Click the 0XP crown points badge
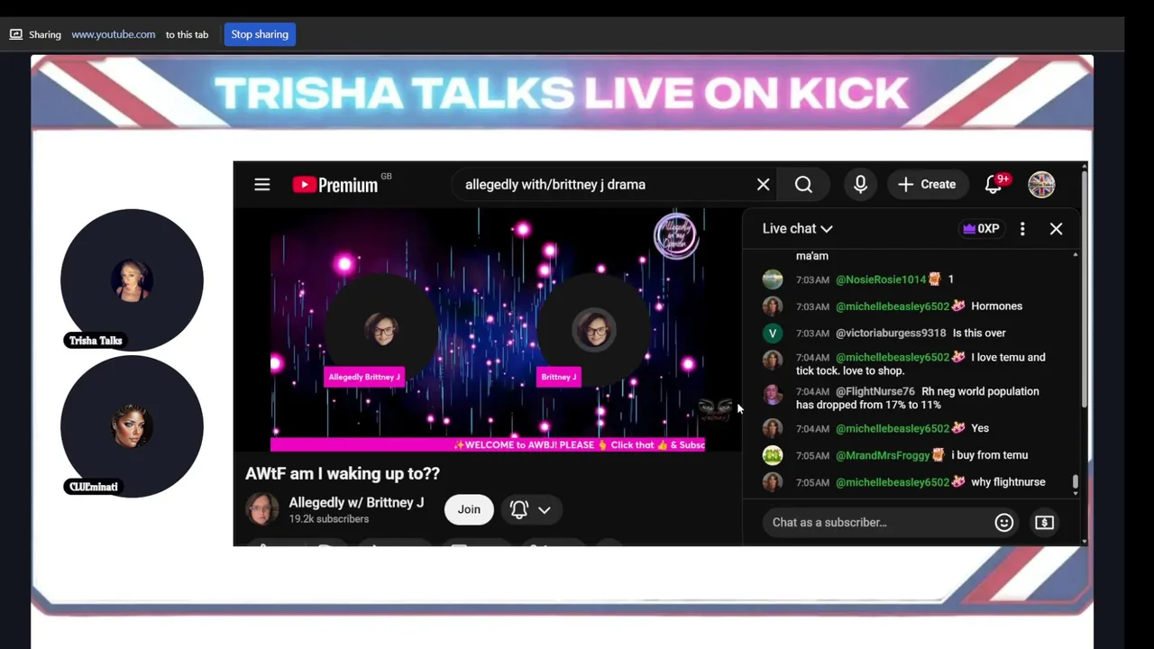Viewport: 1154px width, 649px height. (981, 229)
